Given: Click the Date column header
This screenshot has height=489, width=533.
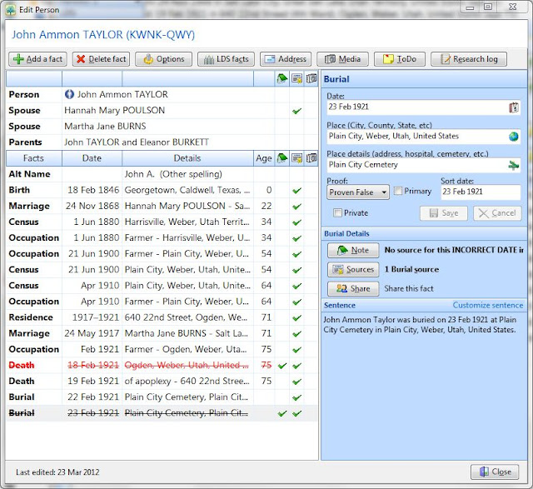Looking at the screenshot, I should tap(92, 158).
